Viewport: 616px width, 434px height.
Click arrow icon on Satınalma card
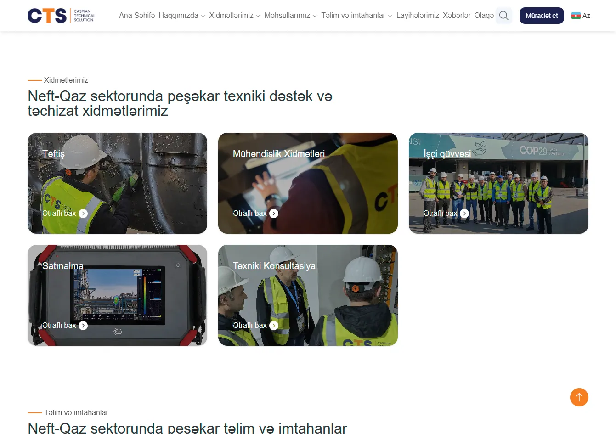tap(83, 326)
